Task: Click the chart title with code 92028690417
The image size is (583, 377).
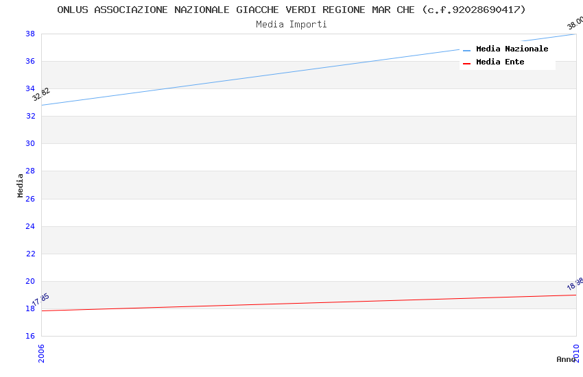Action: (291, 10)
